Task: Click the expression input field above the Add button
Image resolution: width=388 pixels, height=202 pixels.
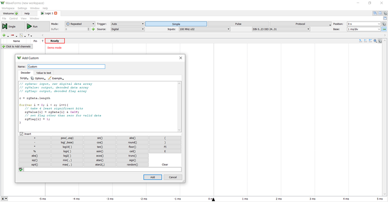Action: coord(102,170)
